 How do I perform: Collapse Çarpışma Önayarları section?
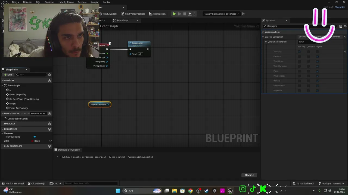pos(266,42)
